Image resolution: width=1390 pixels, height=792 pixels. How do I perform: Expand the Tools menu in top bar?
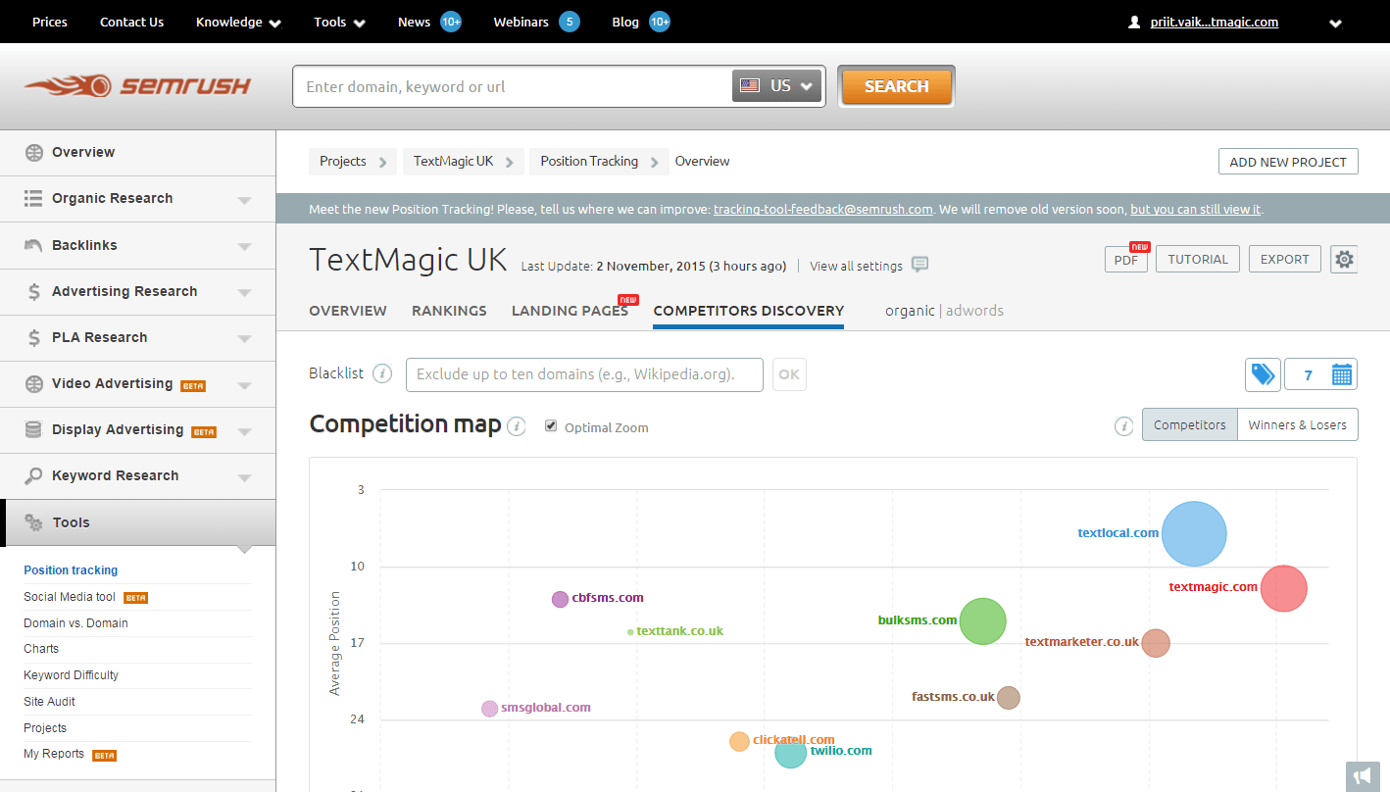339,22
